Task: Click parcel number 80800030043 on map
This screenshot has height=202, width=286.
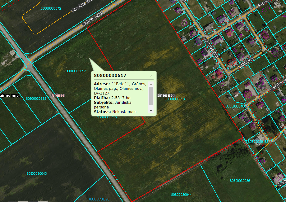Action: click(37, 173)
